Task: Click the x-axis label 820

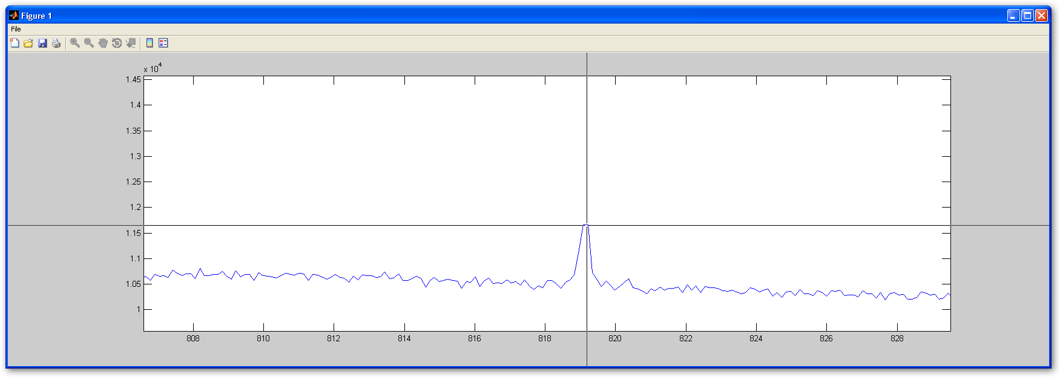Action: click(615, 338)
